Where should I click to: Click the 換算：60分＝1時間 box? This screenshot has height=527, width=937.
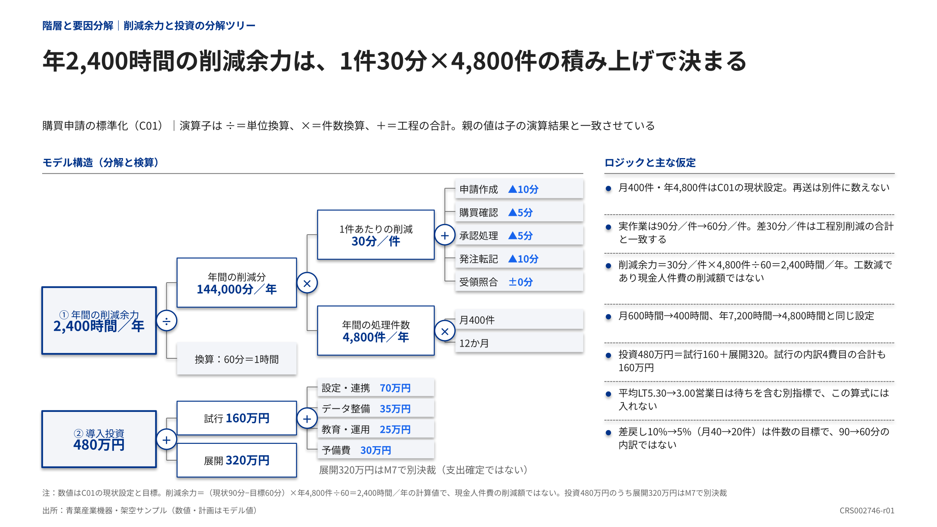tap(237, 359)
